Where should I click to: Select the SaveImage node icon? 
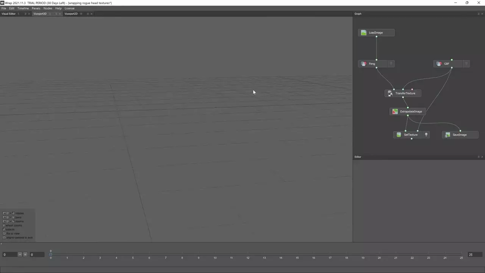pyautogui.click(x=447, y=135)
